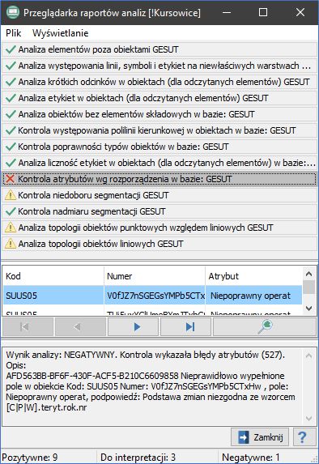Go to first record button
319x464 pixels.
(28, 327)
